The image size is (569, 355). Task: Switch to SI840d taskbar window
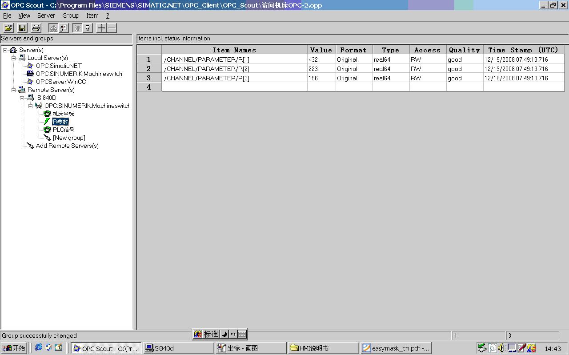tap(178, 348)
